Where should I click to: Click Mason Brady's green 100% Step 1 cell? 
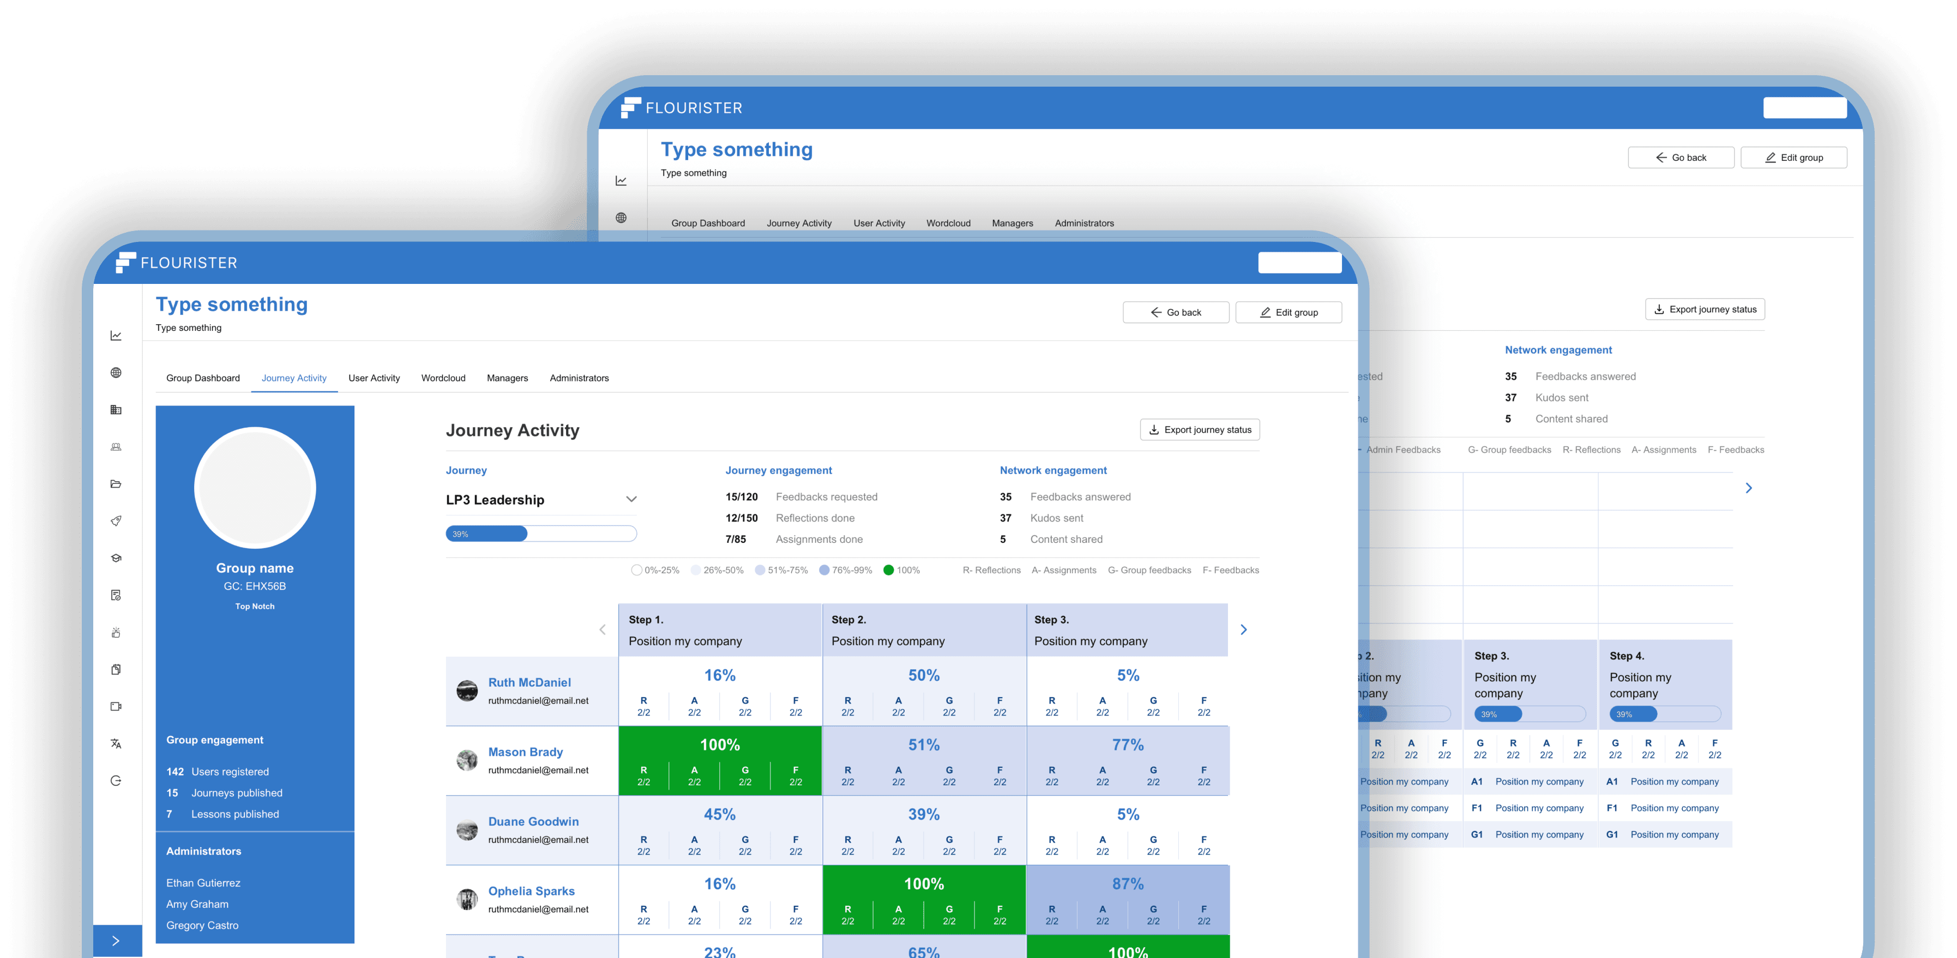720,761
